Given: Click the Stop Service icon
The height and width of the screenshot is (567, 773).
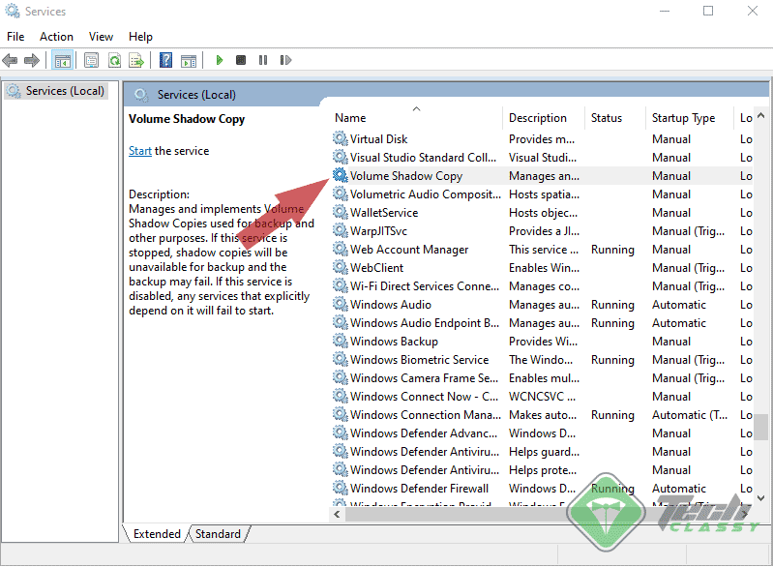Looking at the screenshot, I should [241, 60].
